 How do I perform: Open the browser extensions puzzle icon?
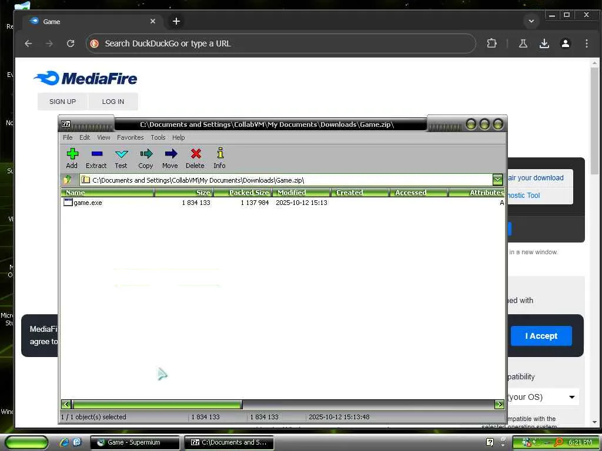(x=491, y=43)
